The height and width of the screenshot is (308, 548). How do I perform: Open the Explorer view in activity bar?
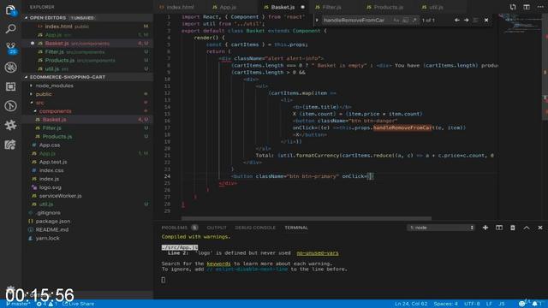[x=10, y=10]
